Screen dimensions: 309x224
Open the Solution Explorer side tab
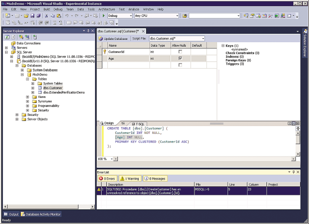tap(305, 43)
